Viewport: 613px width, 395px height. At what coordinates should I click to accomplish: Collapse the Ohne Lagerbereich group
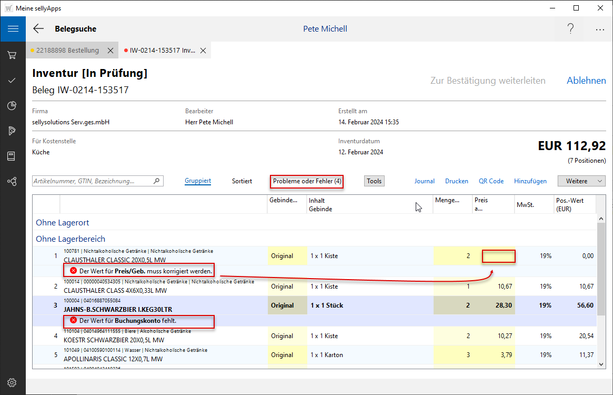coord(71,239)
